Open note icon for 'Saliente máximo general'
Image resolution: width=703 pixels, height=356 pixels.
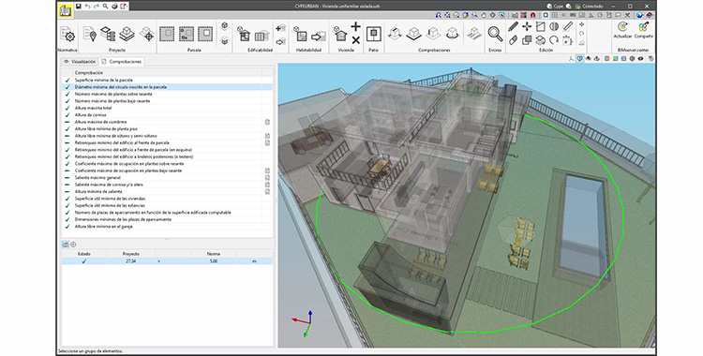point(267,178)
